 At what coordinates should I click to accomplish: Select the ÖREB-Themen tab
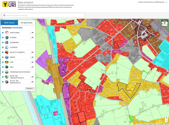(x=9, y=23)
